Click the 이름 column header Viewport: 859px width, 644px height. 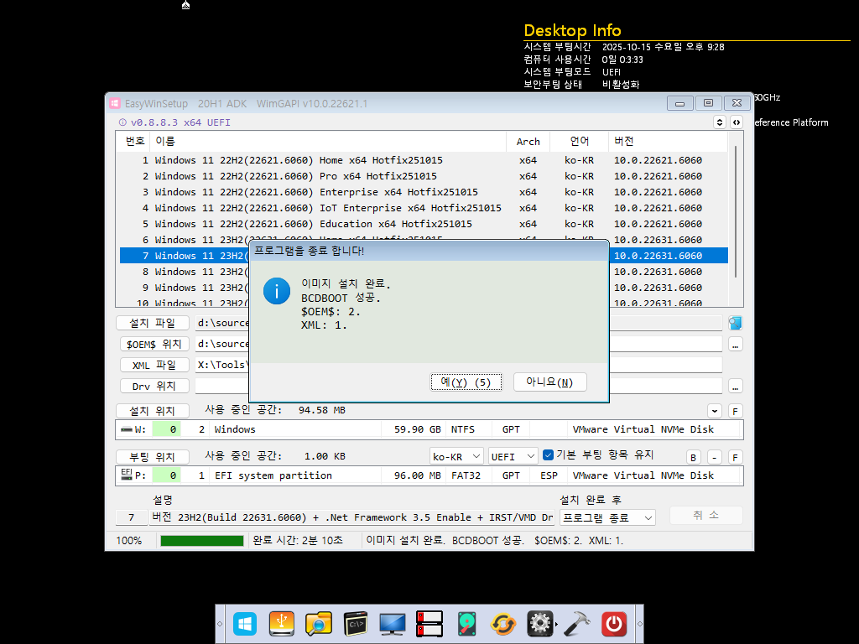pyautogui.click(x=165, y=141)
